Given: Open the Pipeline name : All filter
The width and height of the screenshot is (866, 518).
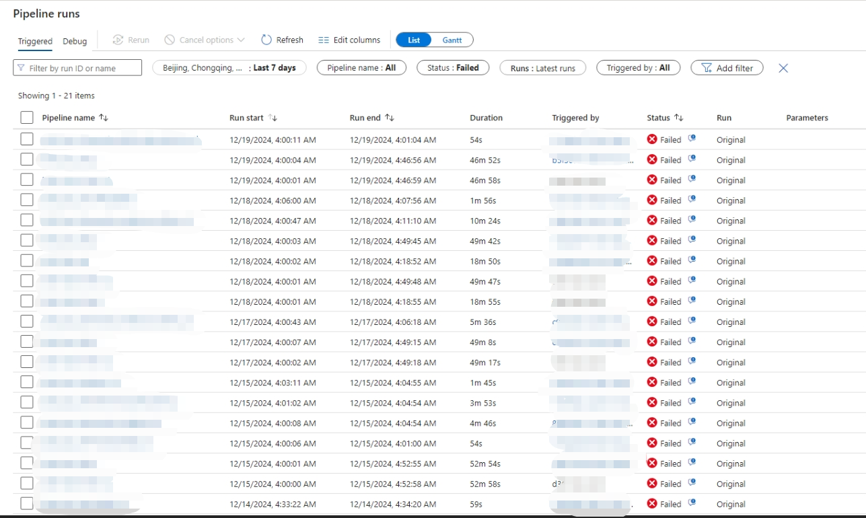Looking at the screenshot, I should pyautogui.click(x=361, y=68).
